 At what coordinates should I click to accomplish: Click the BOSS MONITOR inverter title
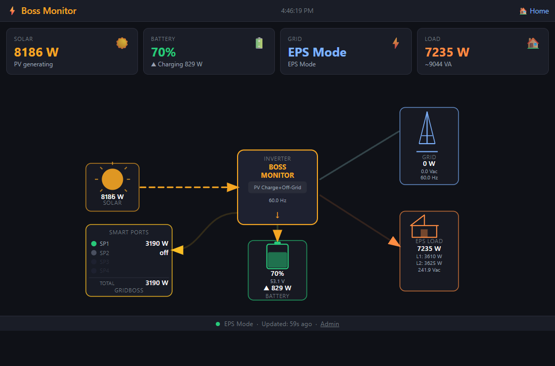point(277,171)
